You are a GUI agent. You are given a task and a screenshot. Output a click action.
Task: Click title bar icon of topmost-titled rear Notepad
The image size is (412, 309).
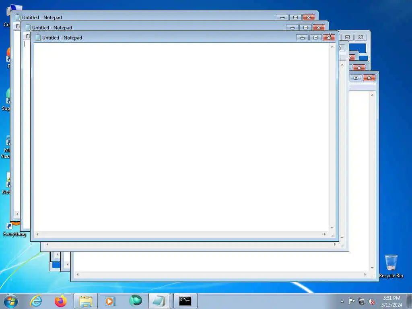pos(18,18)
